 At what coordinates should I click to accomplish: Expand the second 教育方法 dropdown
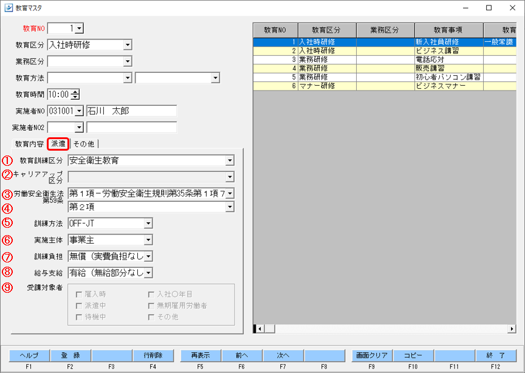click(215, 78)
